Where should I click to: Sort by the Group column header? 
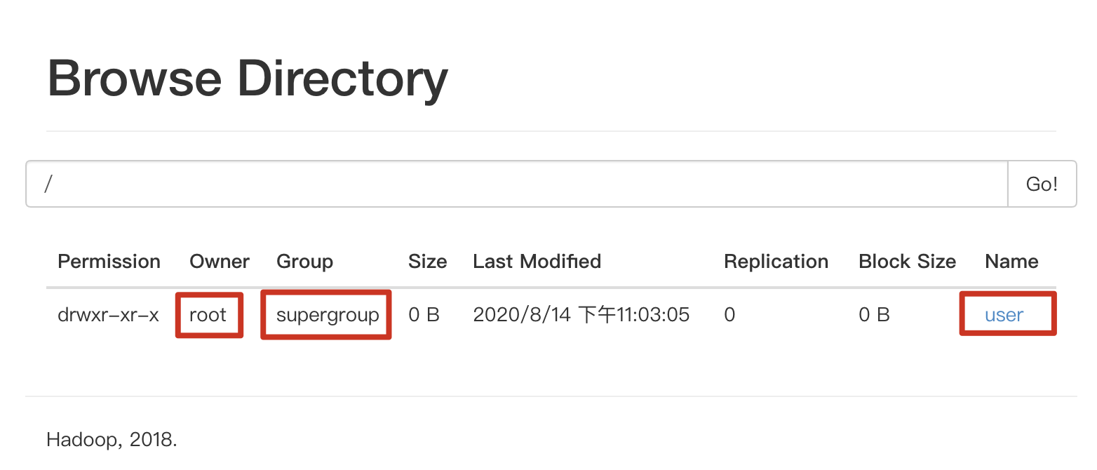[304, 261]
